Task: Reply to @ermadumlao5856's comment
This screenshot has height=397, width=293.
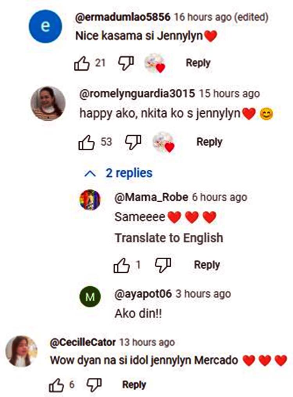Action: pos(198,63)
